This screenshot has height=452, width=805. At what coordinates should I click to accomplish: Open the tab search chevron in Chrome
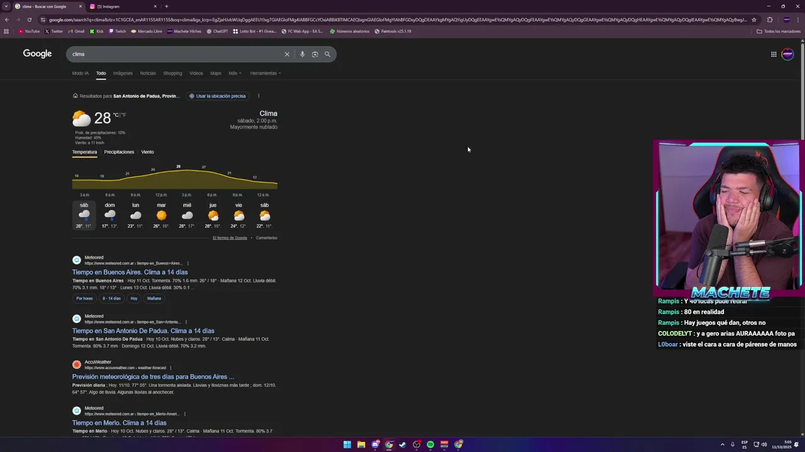[6, 6]
